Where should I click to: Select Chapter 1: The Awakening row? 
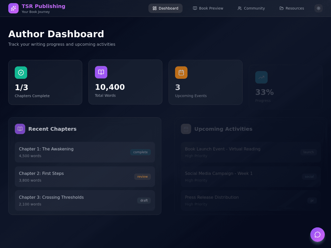coord(85,152)
